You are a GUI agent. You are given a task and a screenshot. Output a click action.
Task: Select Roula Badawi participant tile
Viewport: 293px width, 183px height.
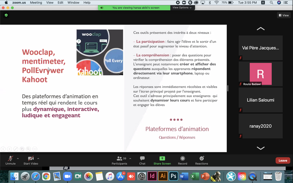pyautogui.click(x=260, y=74)
